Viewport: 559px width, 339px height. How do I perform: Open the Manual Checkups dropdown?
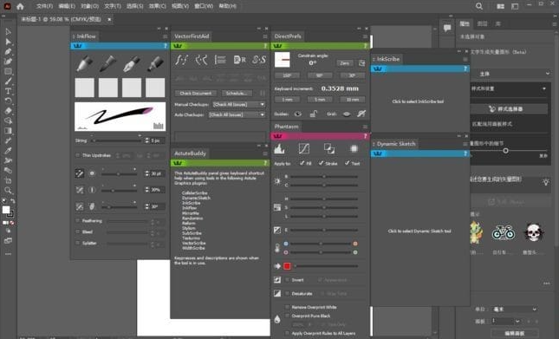239,104
